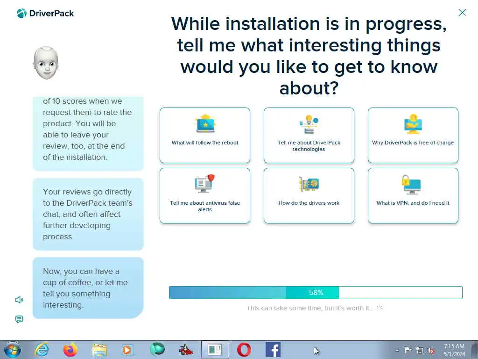Viewport: 478px width, 359px height.
Task: Click 'Your reviews go directly' chat bubble
Action: pos(88,214)
